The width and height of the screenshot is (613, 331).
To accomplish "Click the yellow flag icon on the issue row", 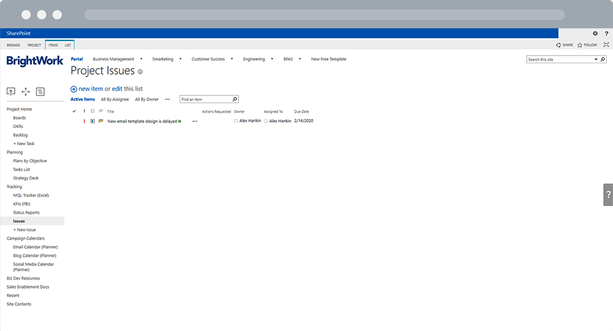I will point(101,121).
